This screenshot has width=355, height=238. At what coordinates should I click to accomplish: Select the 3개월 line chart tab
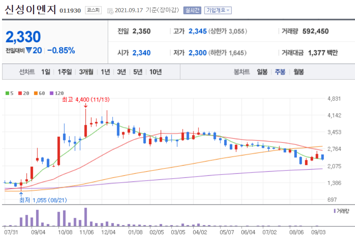[x=86, y=72]
